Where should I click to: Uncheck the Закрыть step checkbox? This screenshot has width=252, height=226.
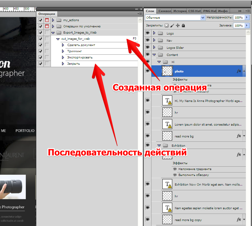point(40,64)
